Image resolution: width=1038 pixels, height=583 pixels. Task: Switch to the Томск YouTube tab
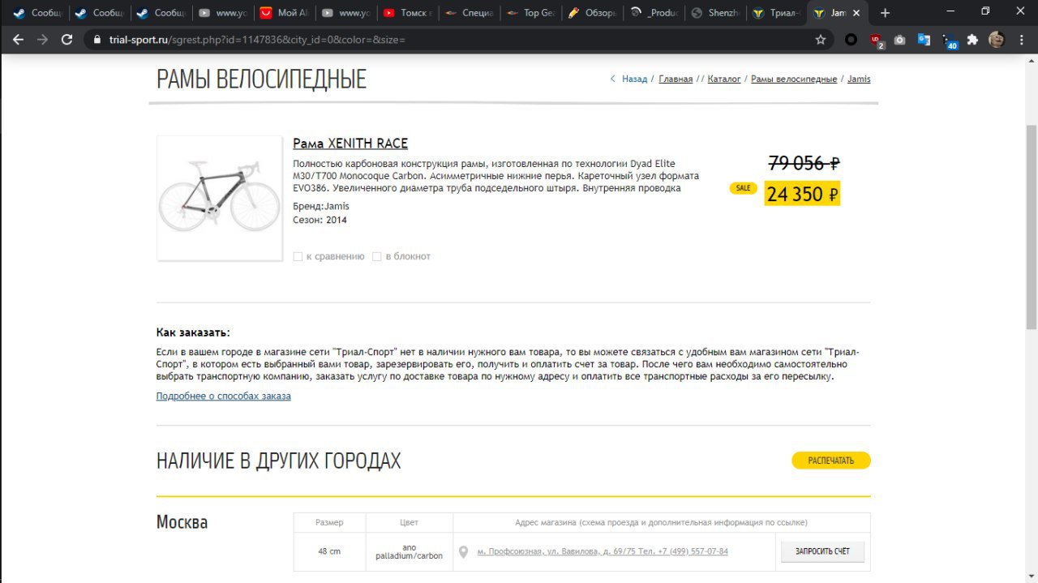click(406, 13)
